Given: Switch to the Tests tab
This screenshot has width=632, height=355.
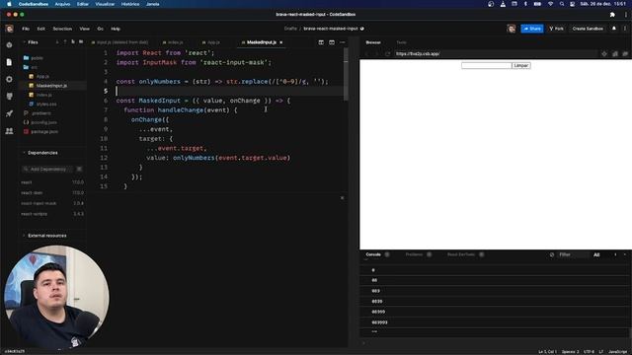Looking at the screenshot, I should coord(401,42).
